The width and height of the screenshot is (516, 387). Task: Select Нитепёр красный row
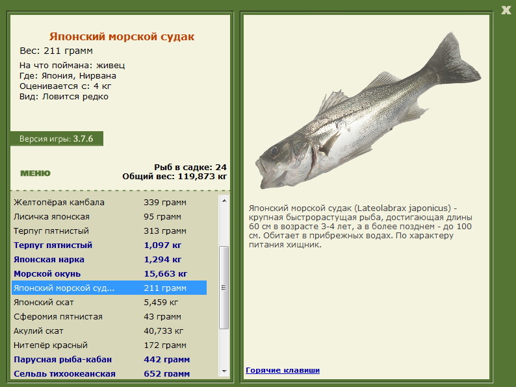pos(109,345)
